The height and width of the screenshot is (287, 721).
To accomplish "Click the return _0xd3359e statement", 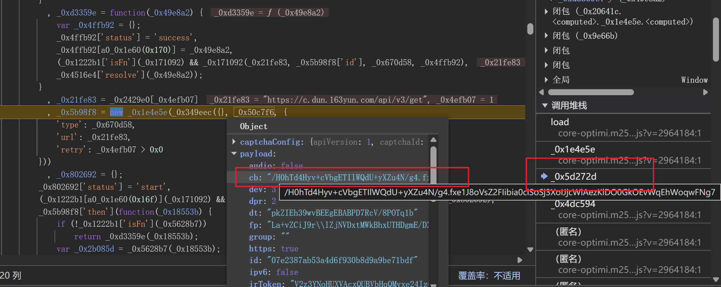I will pyautogui.click(x=136, y=237).
